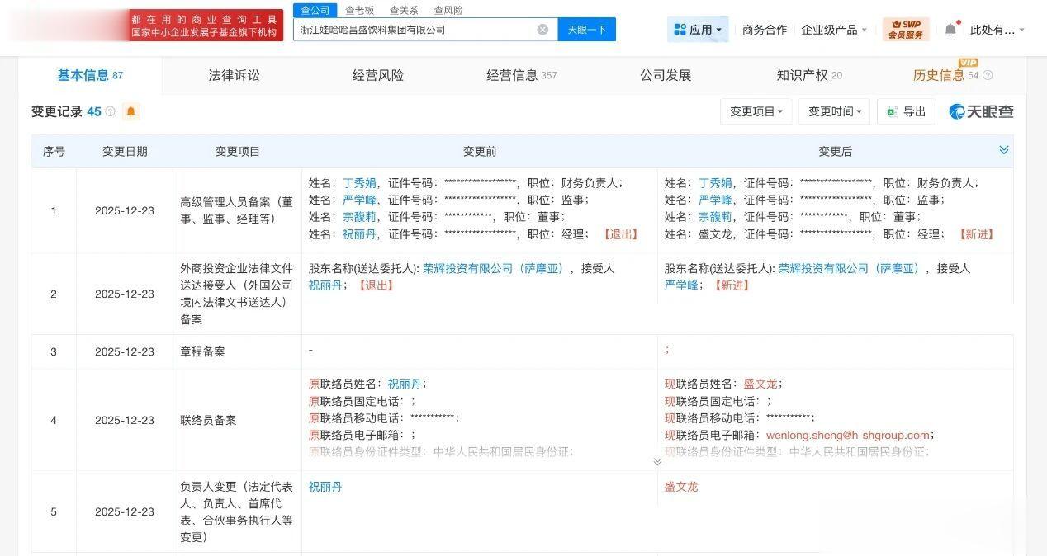Click the 变更前 column header
Viewport: 1047px width, 556px height.
coord(480,152)
